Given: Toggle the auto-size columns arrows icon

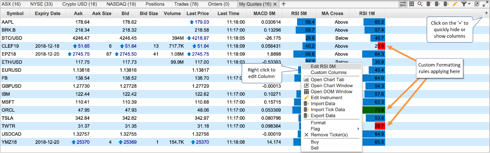Looking at the screenshot, I should click(403, 4).
